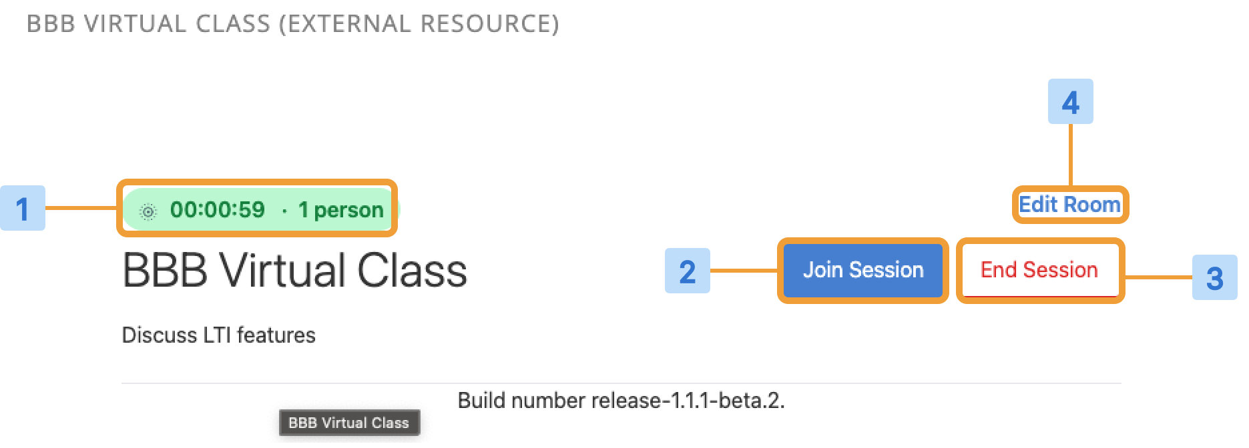Click the horizontal divider above build number

click(x=621, y=383)
